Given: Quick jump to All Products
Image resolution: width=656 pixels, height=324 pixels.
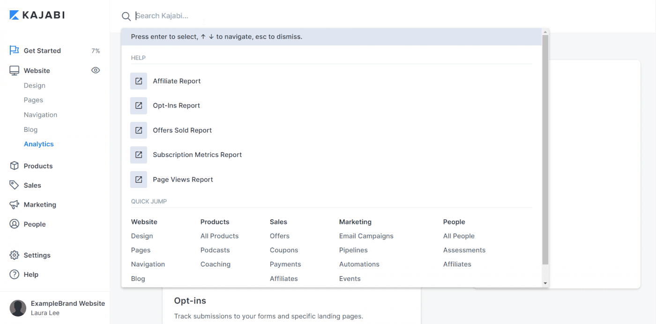Looking at the screenshot, I should click(219, 236).
